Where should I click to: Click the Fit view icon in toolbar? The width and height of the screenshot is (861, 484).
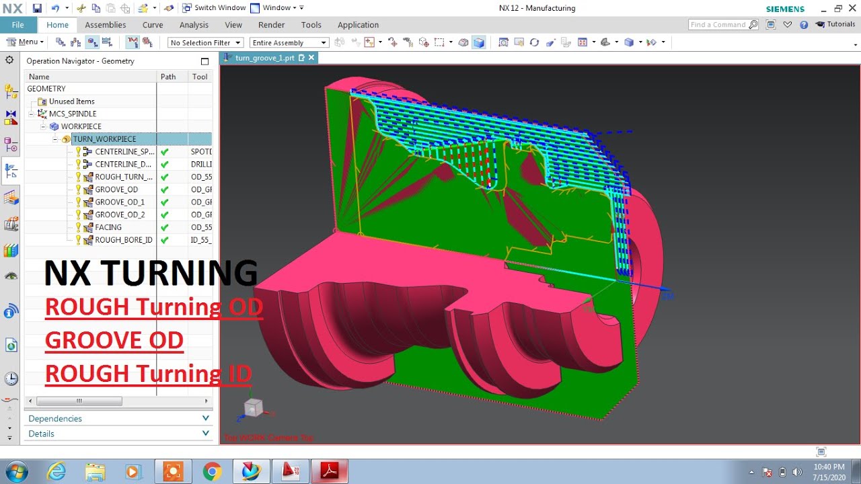click(503, 42)
